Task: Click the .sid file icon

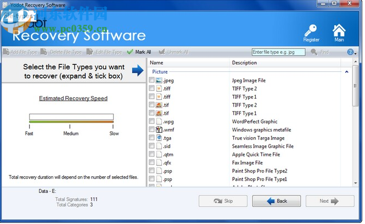Action: [x=159, y=146]
